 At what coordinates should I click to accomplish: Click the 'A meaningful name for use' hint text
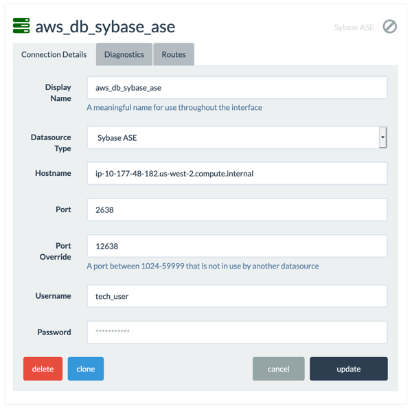[174, 108]
